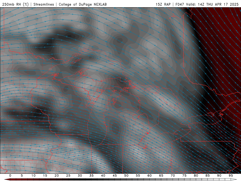Click the colorbar label "40"
The image size is (241, 181).
(x=103, y=176)
